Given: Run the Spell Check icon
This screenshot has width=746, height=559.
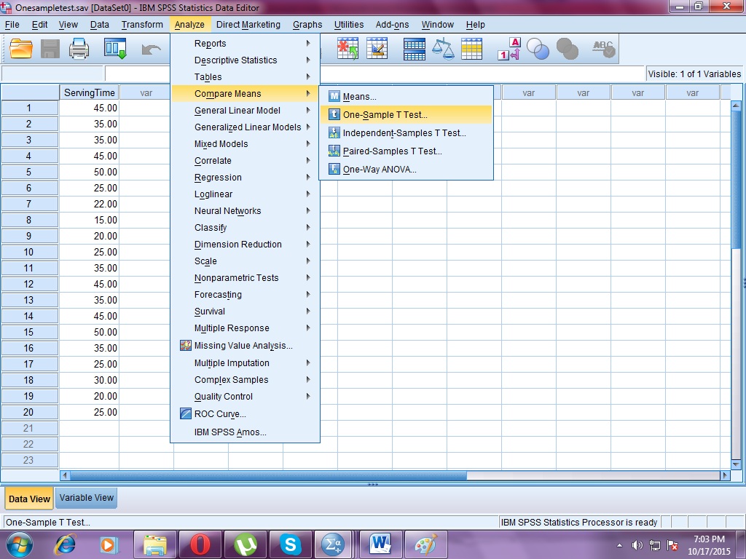Looking at the screenshot, I should tap(602, 49).
